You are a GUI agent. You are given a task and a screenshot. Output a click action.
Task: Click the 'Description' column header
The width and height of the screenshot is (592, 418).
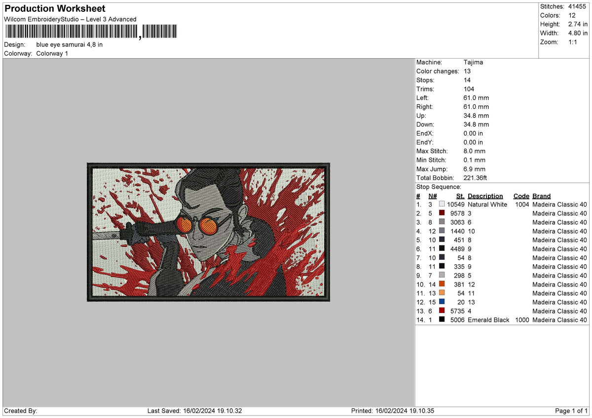(x=485, y=196)
